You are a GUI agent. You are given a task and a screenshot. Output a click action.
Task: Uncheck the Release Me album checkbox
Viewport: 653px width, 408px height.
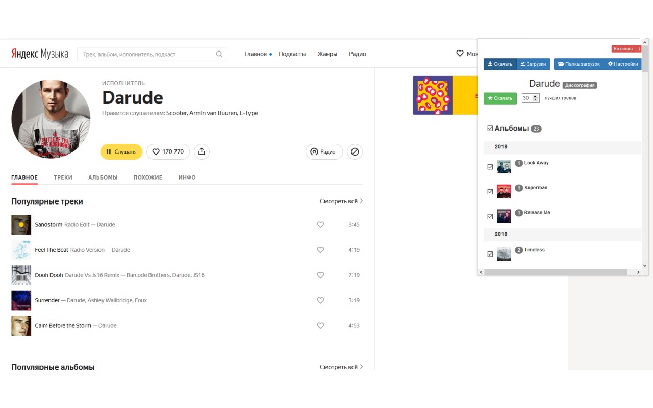click(x=490, y=217)
